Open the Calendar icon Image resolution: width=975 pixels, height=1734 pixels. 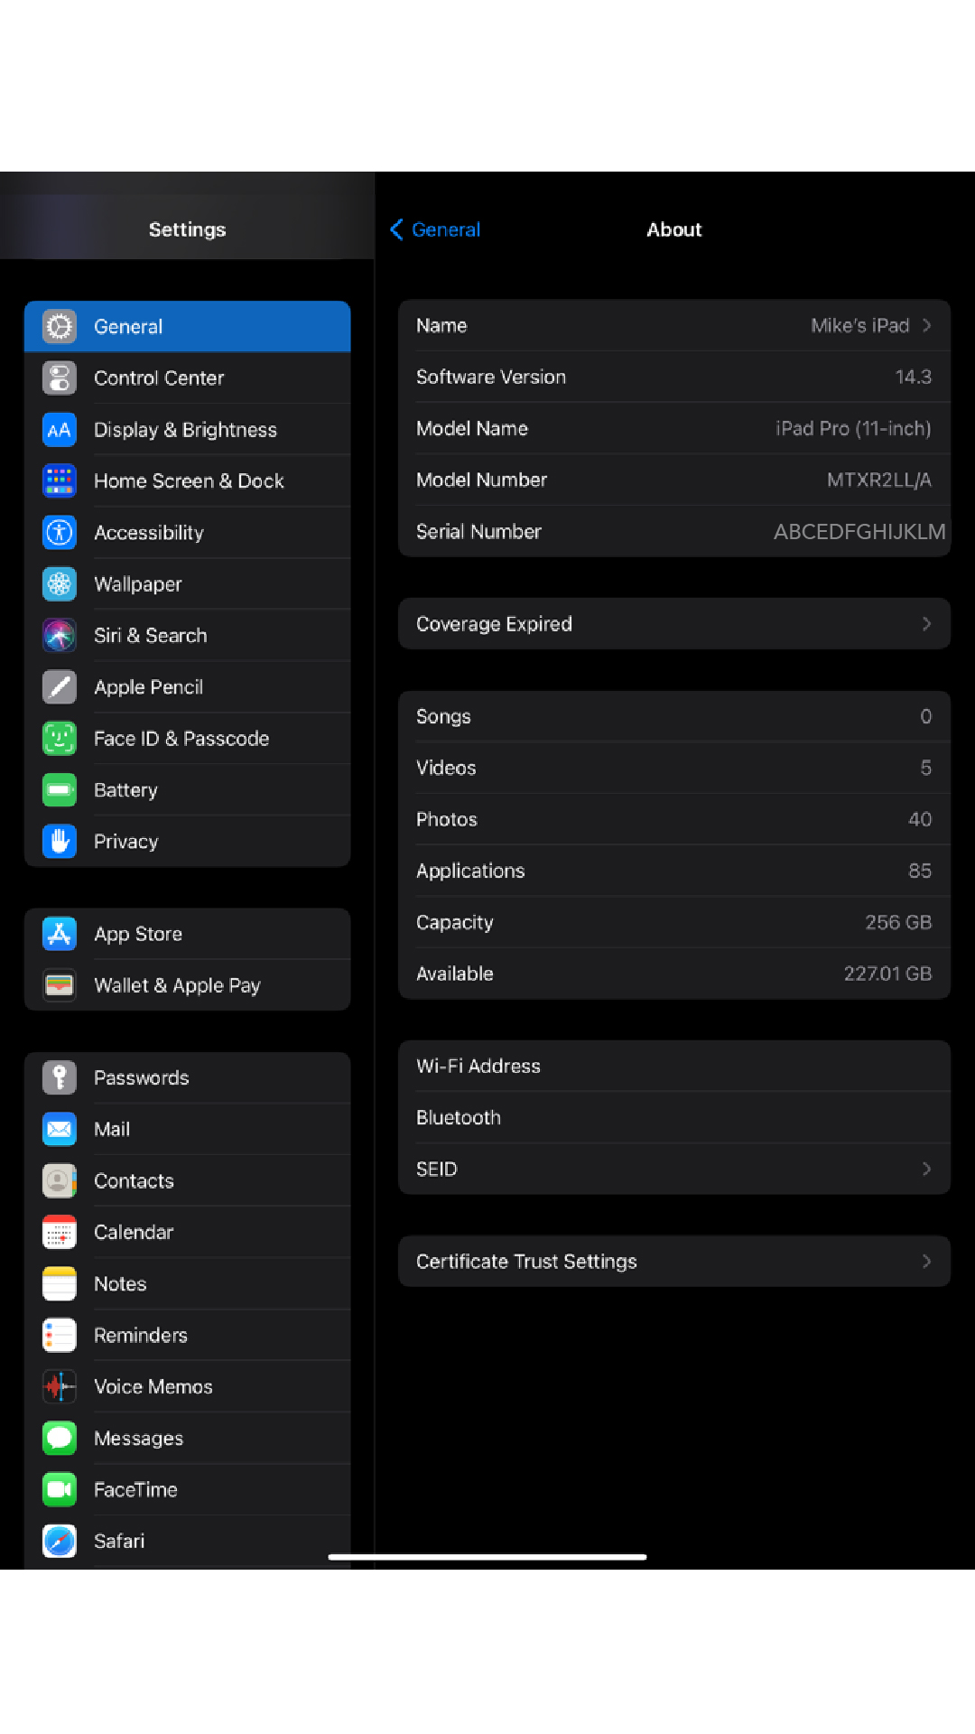(x=60, y=1233)
